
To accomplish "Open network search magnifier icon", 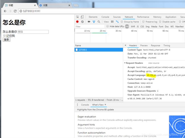I will [99, 22].
